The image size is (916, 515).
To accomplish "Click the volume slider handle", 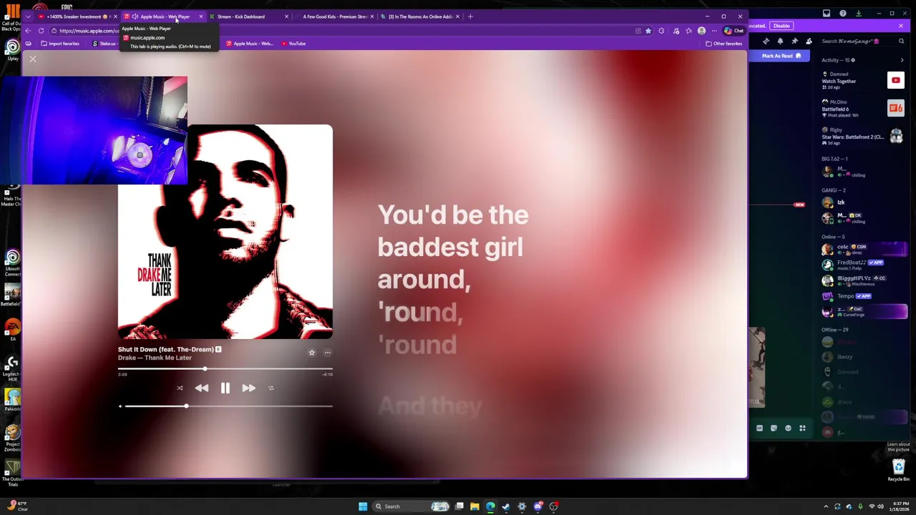I will tap(186, 406).
